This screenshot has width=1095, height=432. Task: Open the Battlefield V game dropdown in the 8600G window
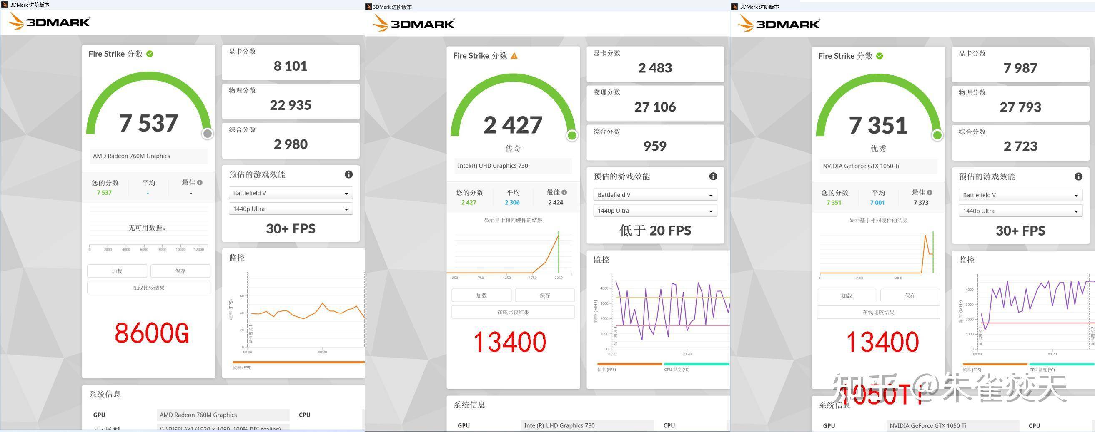(x=291, y=193)
